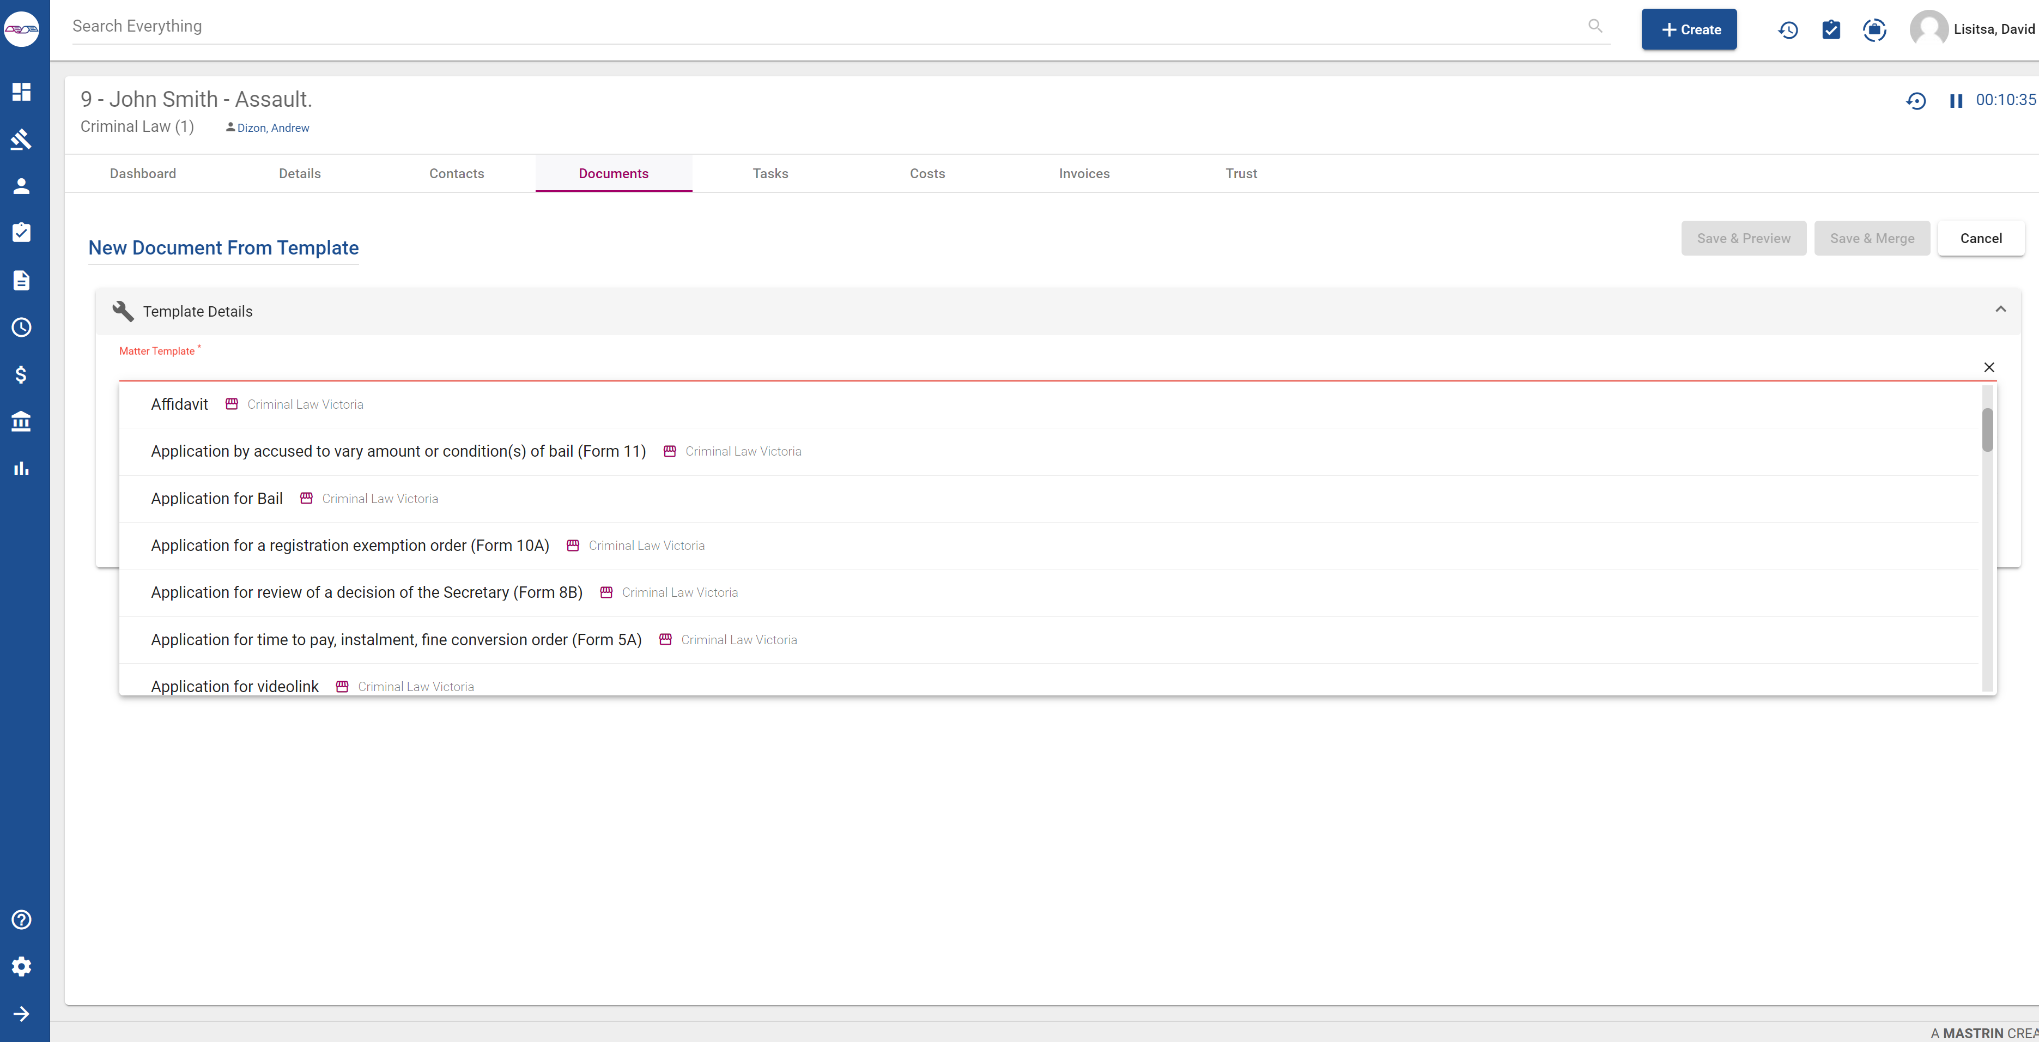Screen dimensions: 2039x1042
Task: Switch to the Invoices tab
Action: tap(1084, 173)
